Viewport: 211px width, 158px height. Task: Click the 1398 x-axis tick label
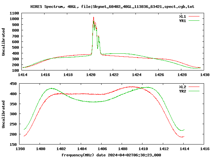20,149
